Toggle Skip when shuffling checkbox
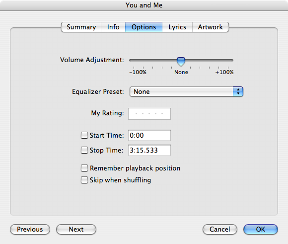Image resolution: width=288 pixels, height=244 pixels. 84,180
